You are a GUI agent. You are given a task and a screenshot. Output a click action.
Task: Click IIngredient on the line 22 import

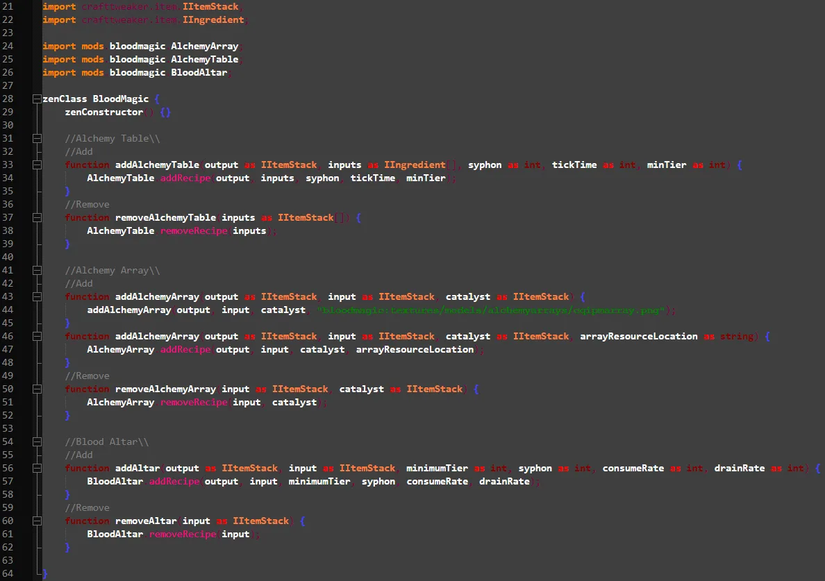point(213,20)
